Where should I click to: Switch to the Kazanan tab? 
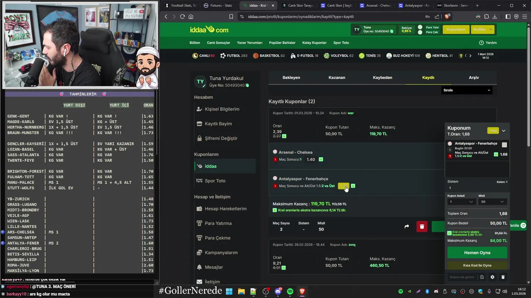point(337,77)
